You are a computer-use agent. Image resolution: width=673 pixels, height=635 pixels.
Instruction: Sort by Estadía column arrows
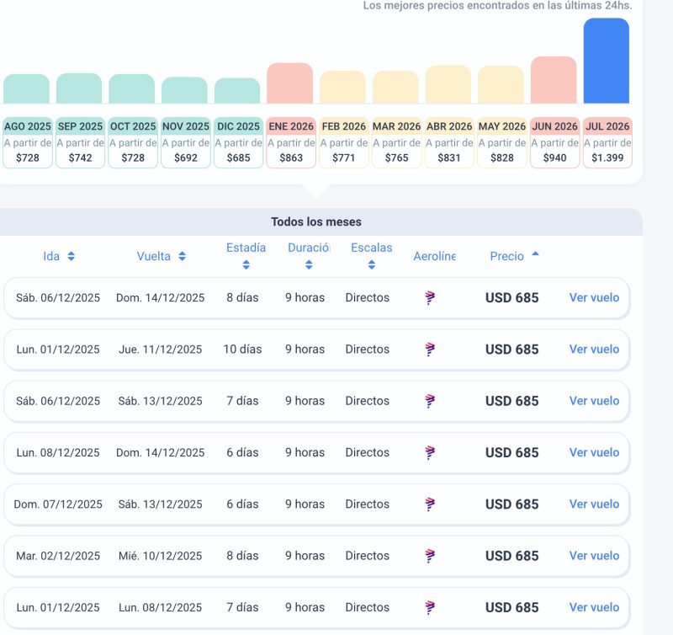coord(246,264)
